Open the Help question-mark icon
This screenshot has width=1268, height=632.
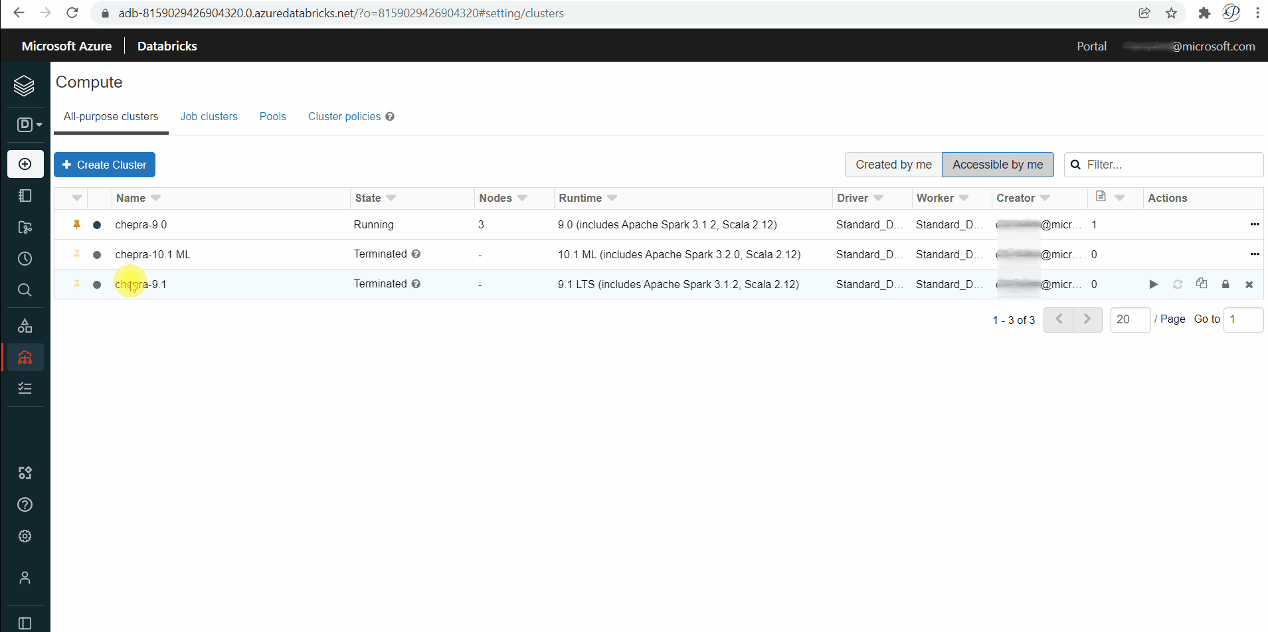pos(25,504)
